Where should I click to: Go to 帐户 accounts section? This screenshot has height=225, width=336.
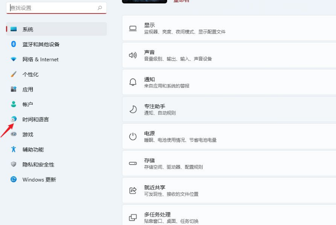(x=28, y=104)
